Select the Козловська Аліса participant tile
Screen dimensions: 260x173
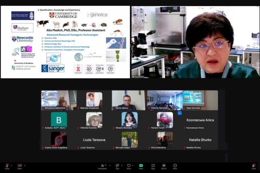pos(200,120)
